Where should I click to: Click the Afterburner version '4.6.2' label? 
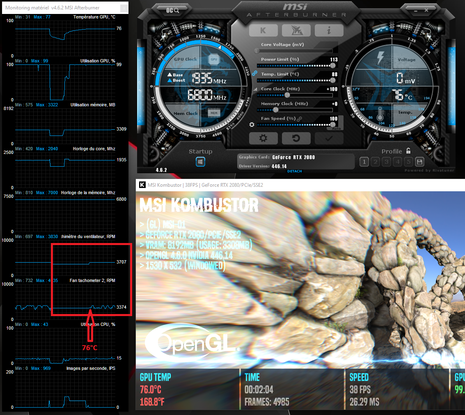coord(161,170)
